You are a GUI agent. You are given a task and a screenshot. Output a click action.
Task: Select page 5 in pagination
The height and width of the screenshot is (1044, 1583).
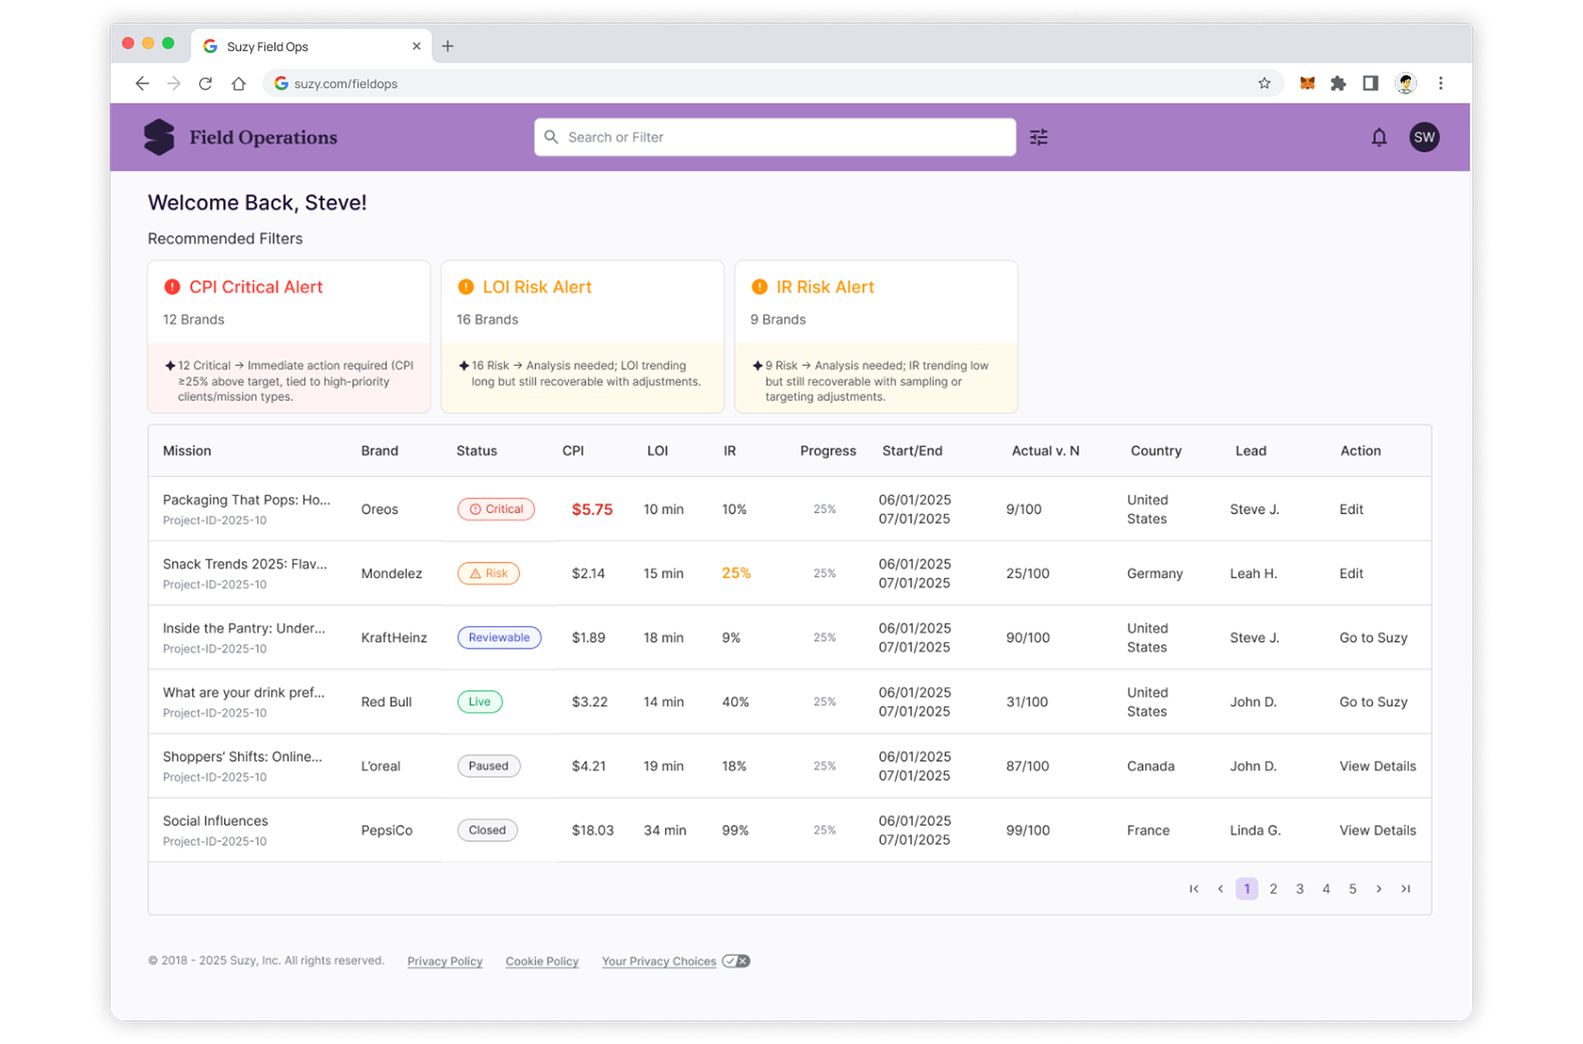coord(1352,889)
